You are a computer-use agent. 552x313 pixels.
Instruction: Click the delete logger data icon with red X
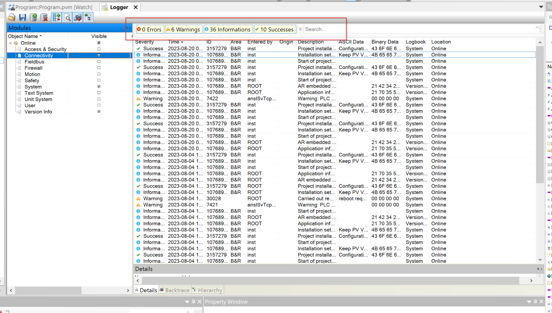point(44,18)
